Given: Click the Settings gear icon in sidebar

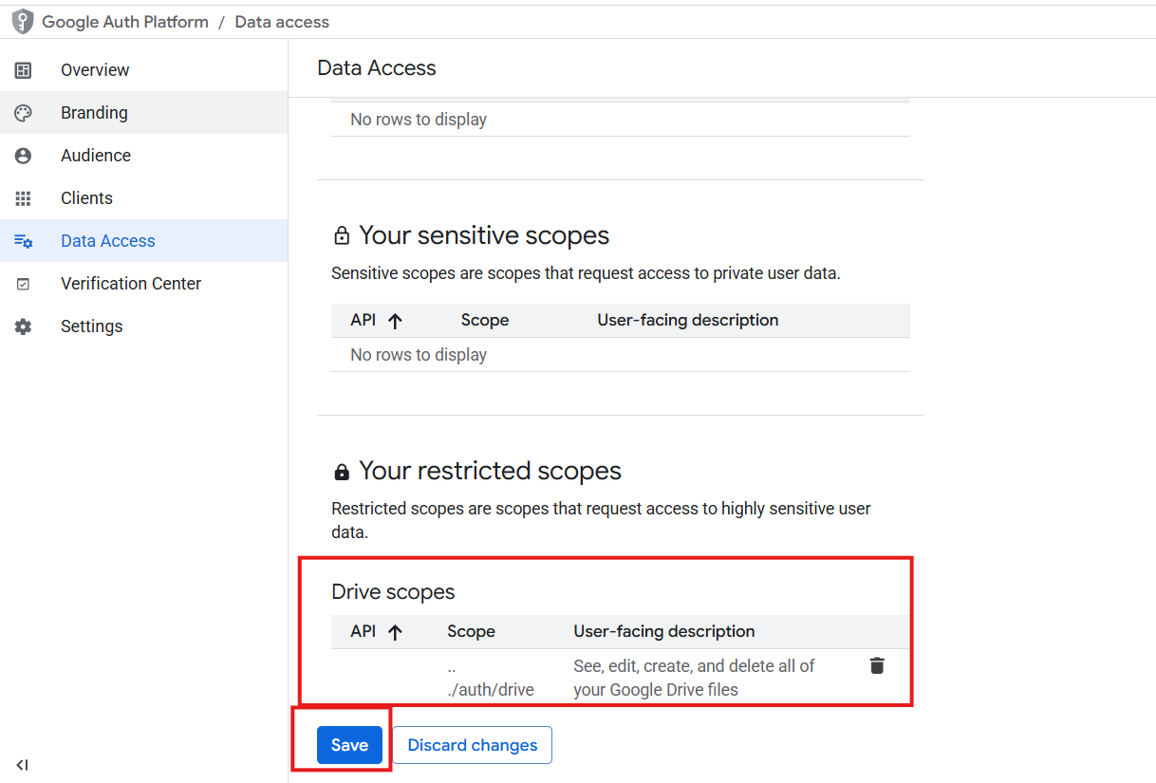Looking at the screenshot, I should (23, 326).
